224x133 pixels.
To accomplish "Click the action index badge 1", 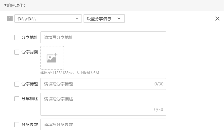I will (10, 18).
